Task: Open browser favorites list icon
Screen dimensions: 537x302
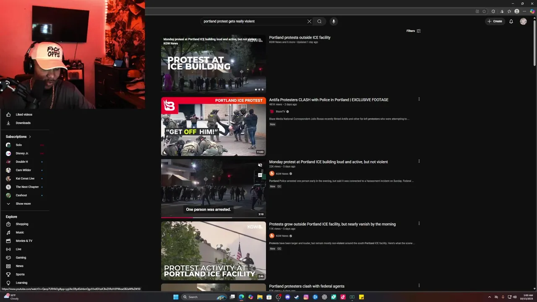Action: click(509, 11)
